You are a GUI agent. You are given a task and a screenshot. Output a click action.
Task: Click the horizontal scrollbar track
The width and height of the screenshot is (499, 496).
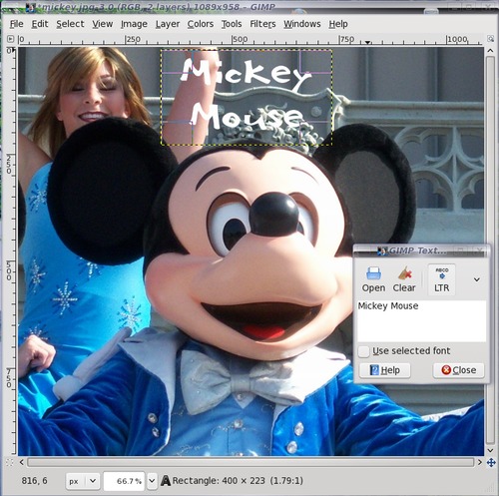(x=250, y=462)
